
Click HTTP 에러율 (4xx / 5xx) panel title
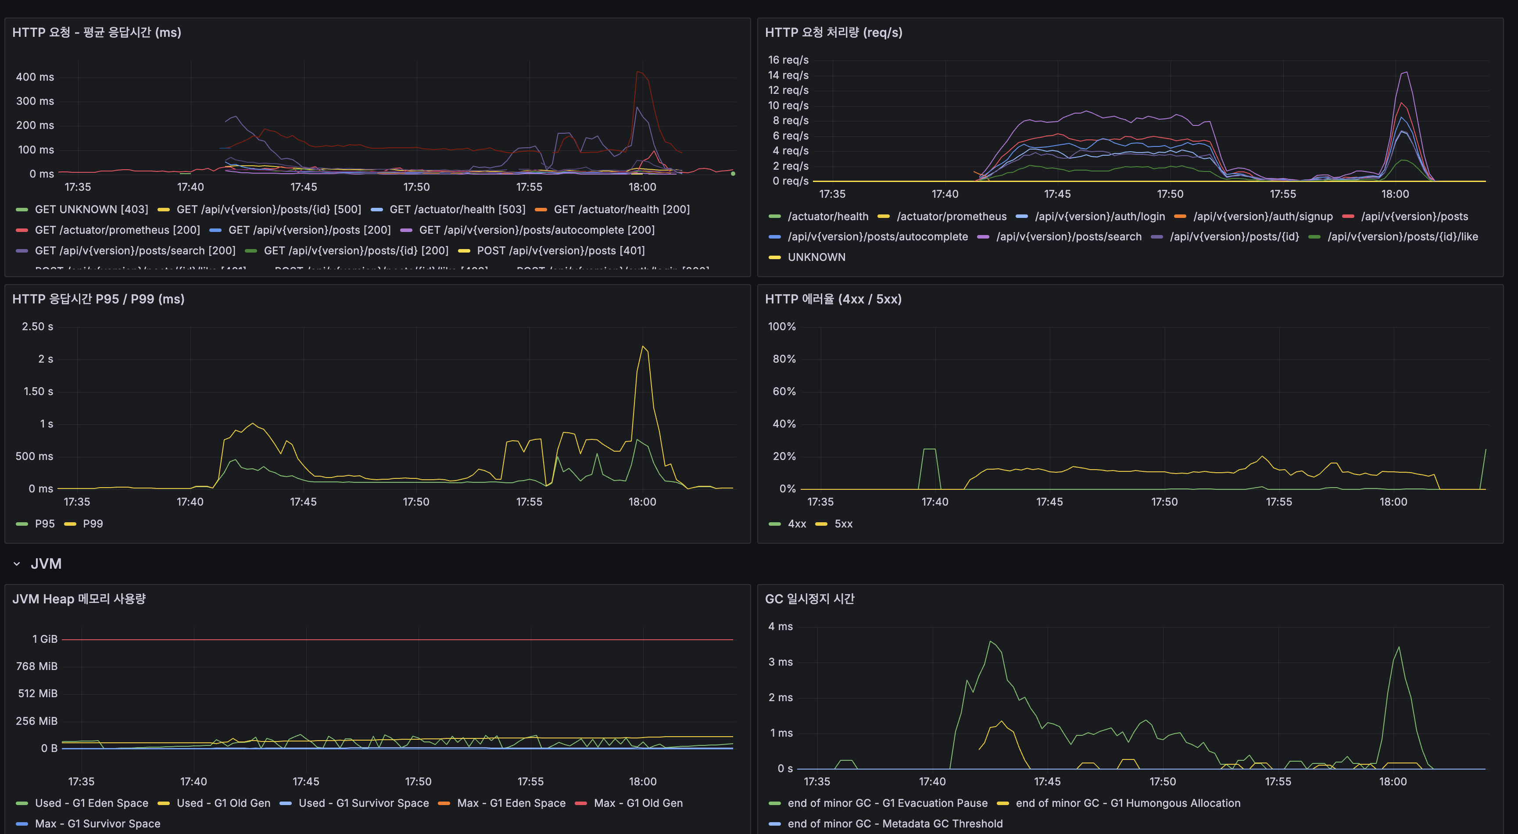(x=833, y=299)
